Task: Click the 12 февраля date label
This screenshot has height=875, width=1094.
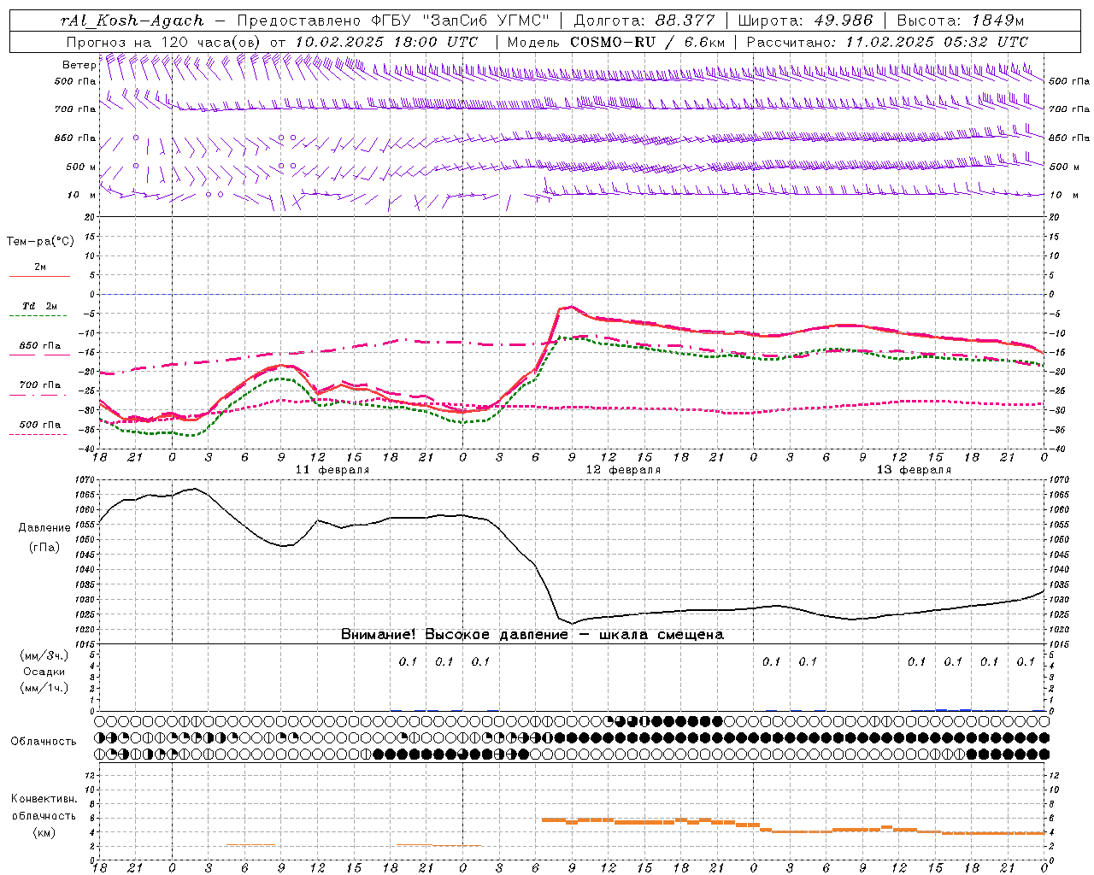Action: coord(623,470)
